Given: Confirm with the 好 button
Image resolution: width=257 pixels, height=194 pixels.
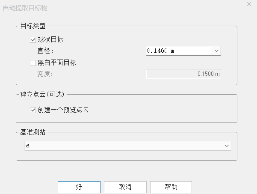Looking at the screenshot, I should coord(79,187).
